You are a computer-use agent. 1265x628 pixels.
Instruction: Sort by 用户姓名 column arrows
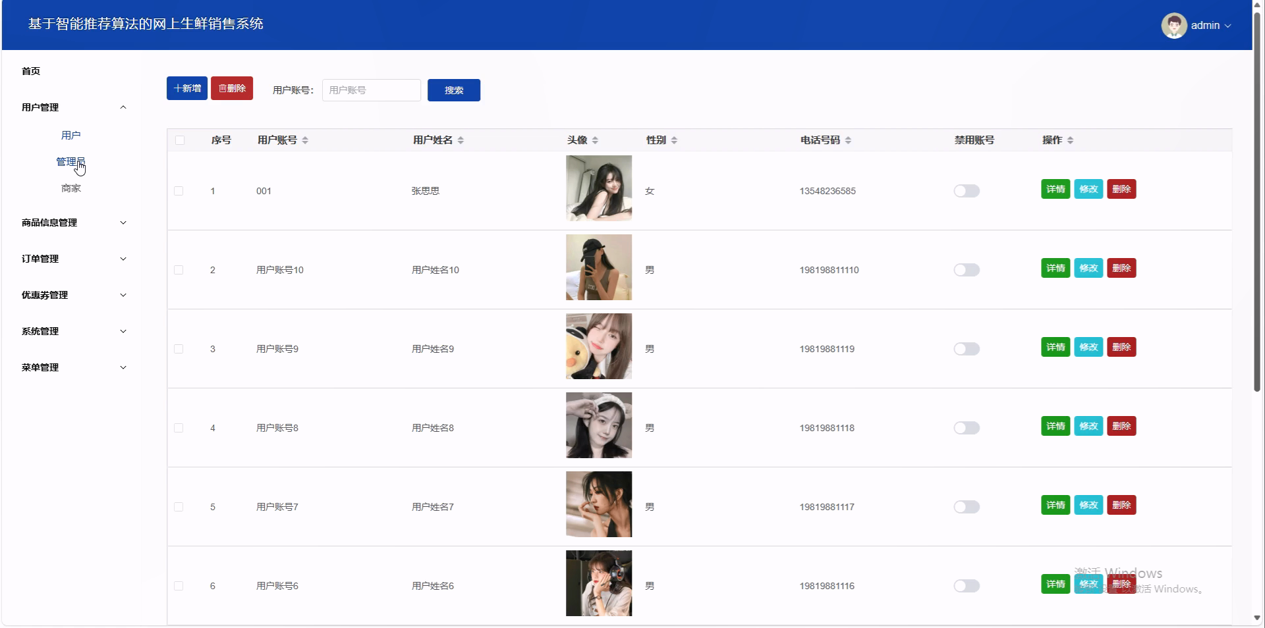click(461, 140)
